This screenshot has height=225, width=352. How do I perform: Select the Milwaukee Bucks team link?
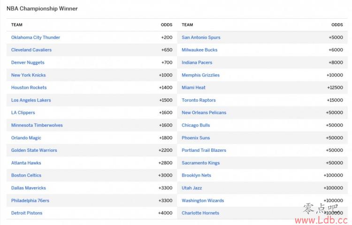199,50
